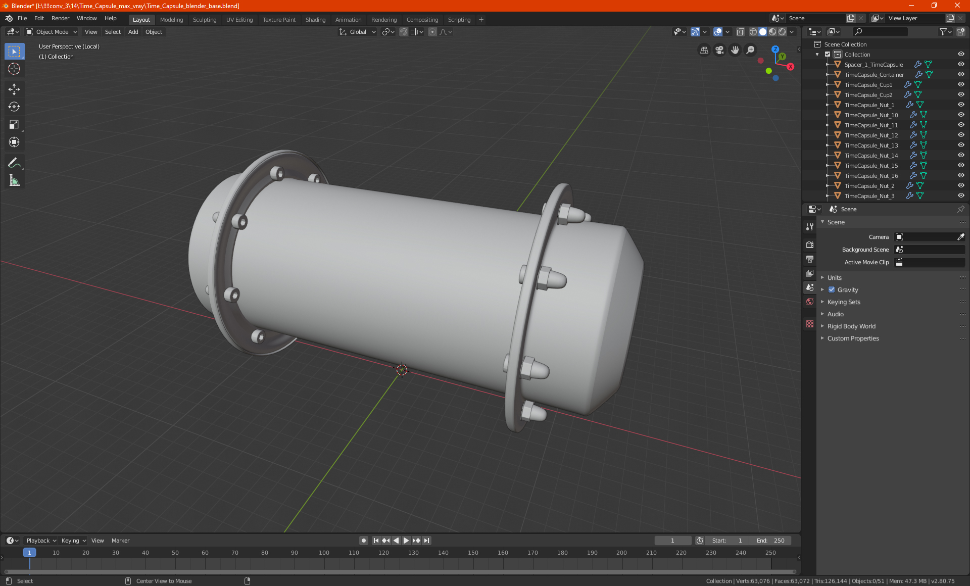Click the Marker menu in timeline

(x=120, y=541)
